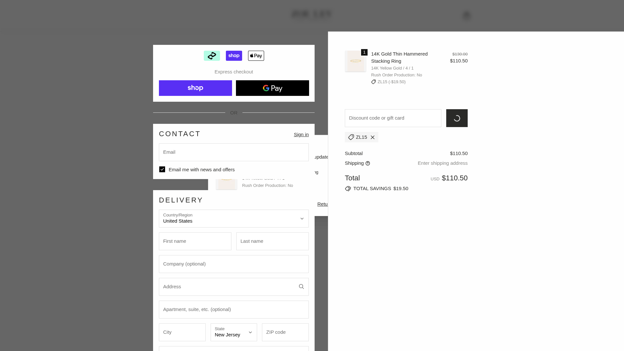Click the shipping help question mark icon
Image resolution: width=624 pixels, height=351 pixels.
pyautogui.click(x=368, y=163)
